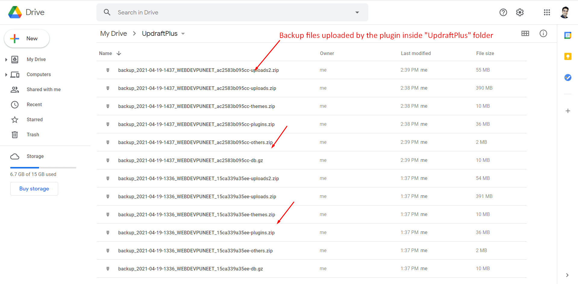Click the 391 MB file size cell
The height and width of the screenshot is (284, 578).
(x=484, y=196)
